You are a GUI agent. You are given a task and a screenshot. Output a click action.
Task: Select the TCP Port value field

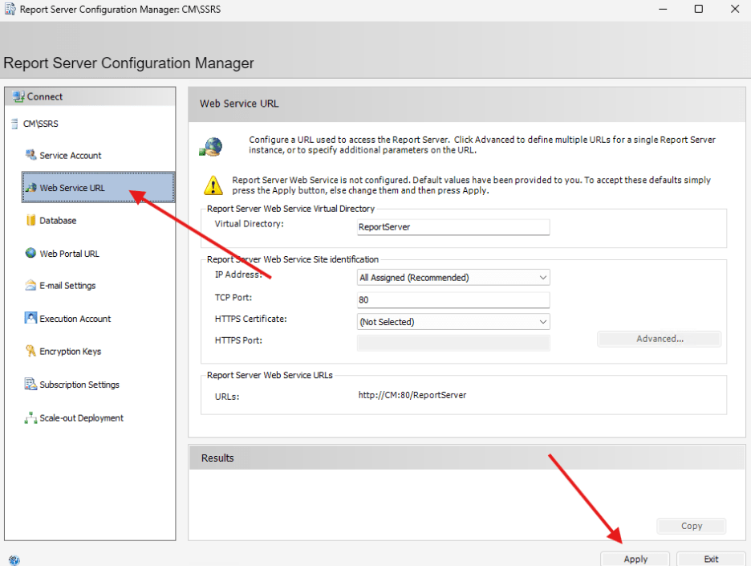[x=453, y=298]
